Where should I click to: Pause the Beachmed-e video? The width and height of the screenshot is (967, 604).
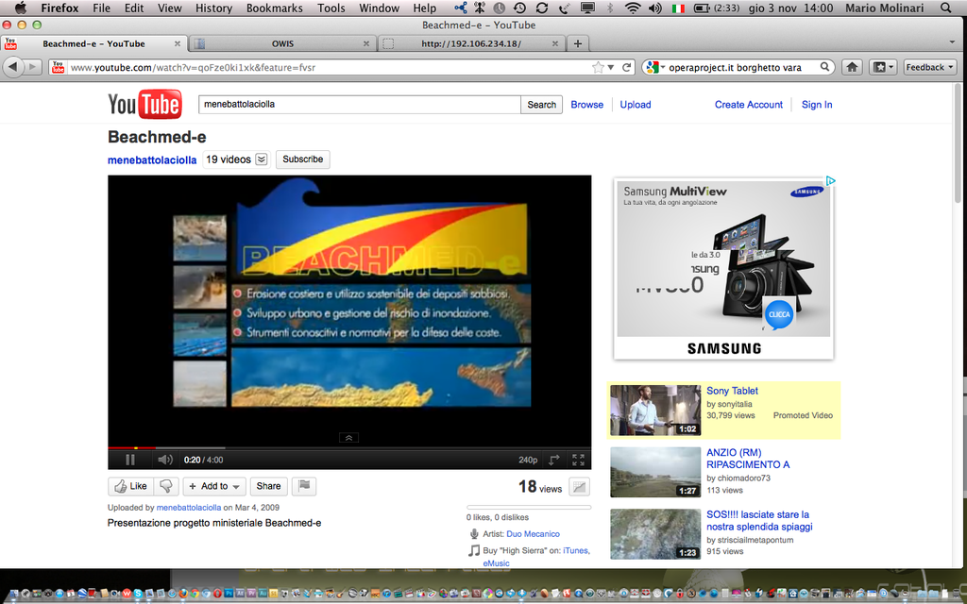click(129, 460)
